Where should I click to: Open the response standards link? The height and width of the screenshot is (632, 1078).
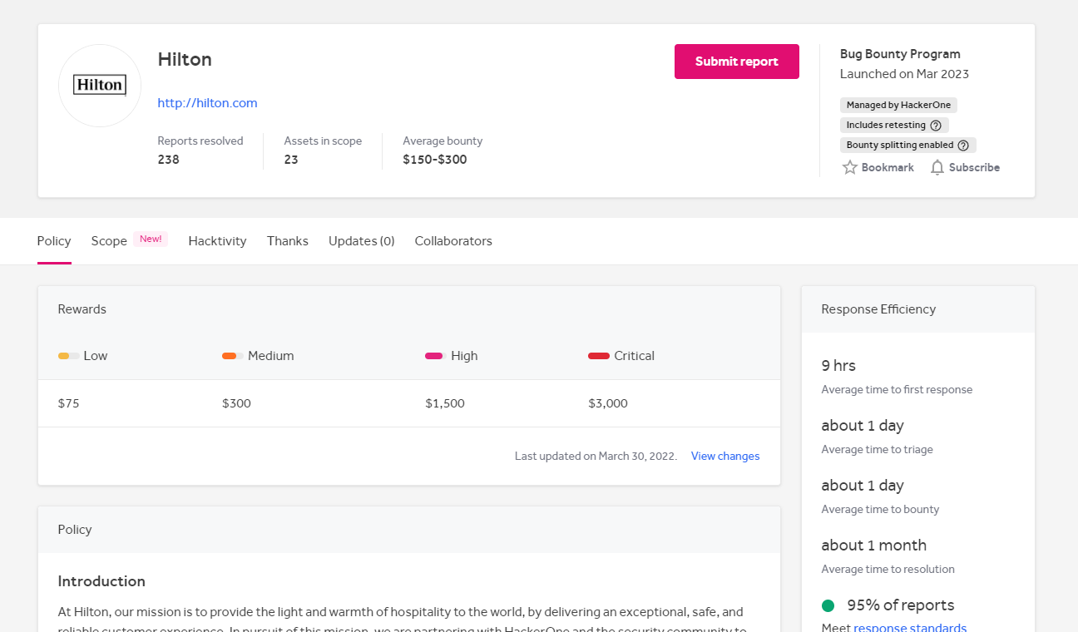910,628
